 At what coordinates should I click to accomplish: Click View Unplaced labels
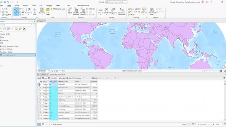[134, 12]
